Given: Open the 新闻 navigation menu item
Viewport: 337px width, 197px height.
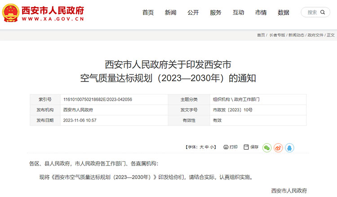Looking at the screenshot, I should click(x=170, y=13).
